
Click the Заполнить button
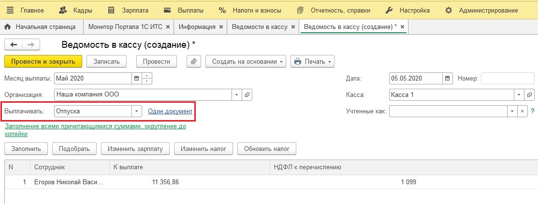point(26,149)
